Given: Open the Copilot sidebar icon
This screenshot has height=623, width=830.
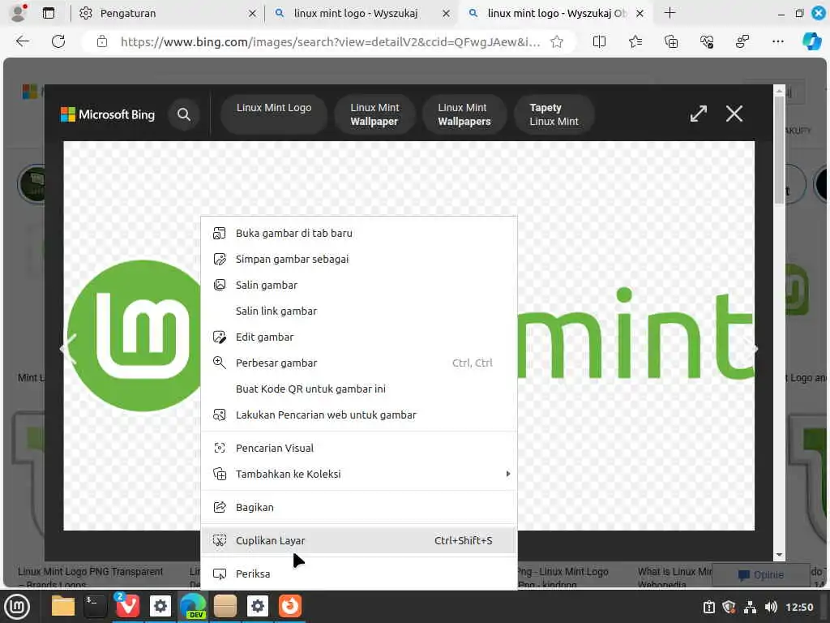Looking at the screenshot, I should tap(811, 41).
